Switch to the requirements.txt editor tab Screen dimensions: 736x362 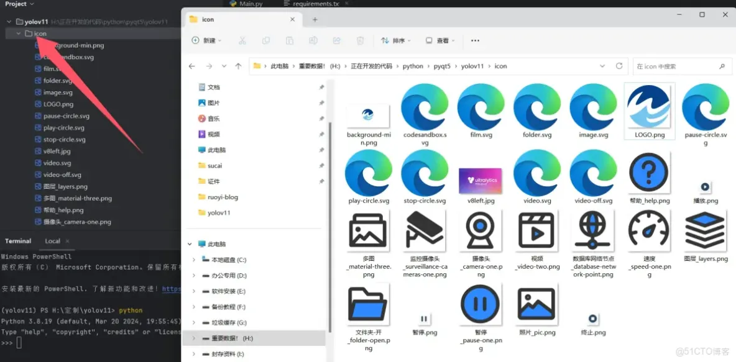(x=311, y=3)
